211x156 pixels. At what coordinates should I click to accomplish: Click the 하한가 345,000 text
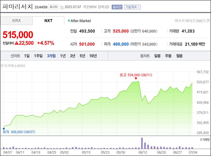[143, 44]
